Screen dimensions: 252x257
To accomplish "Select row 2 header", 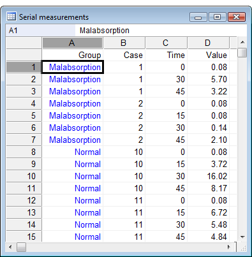I will 24,79.
